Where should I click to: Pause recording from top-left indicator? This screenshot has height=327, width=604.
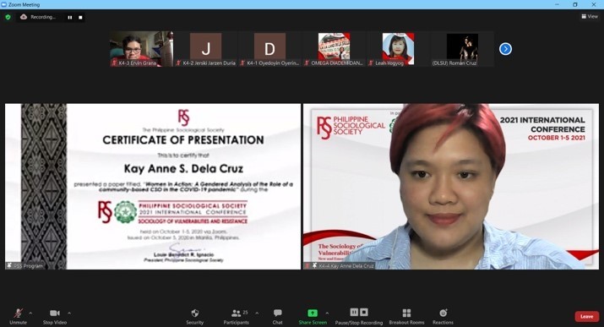point(70,18)
